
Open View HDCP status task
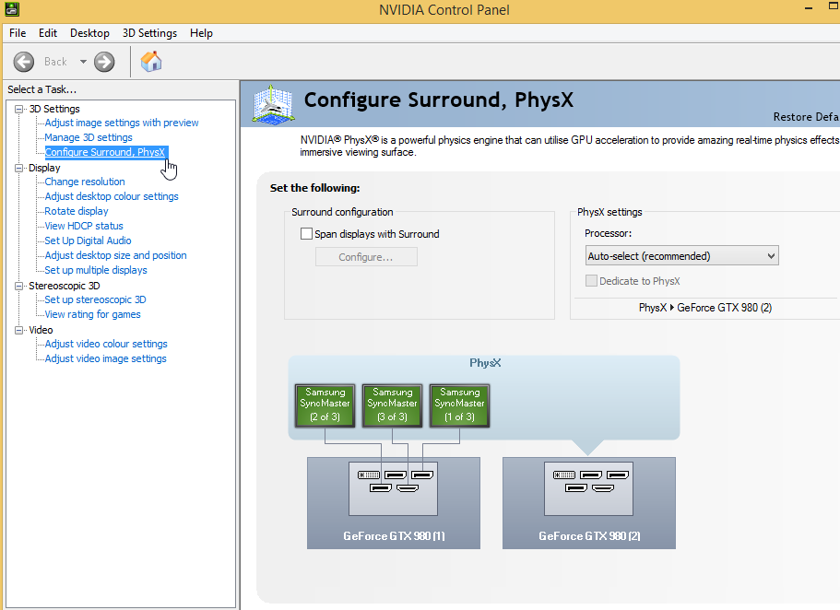[x=84, y=226]
